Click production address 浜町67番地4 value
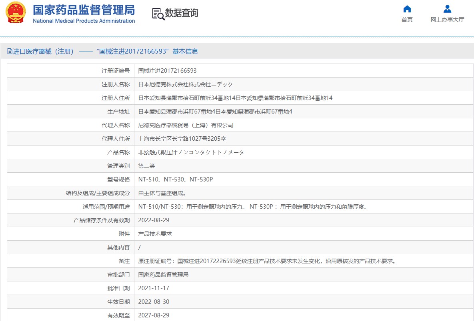This screenshot has height=321, width=474. tap(215, 112)
